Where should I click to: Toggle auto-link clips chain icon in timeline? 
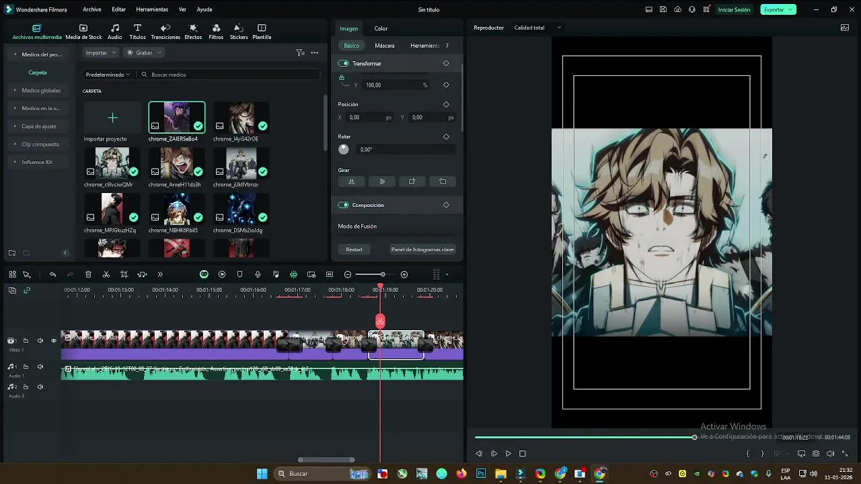point(27,290)
